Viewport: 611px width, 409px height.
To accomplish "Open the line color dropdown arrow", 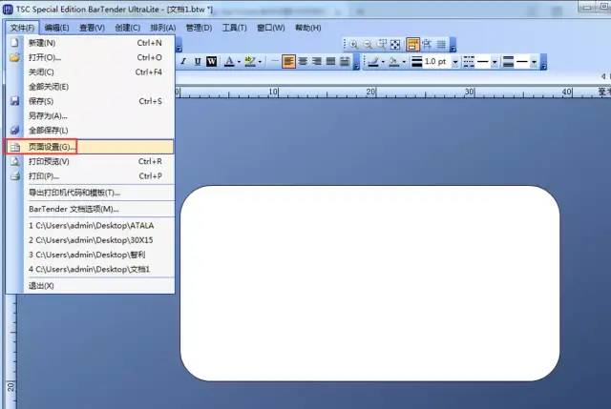I will [x=383, y=62].
